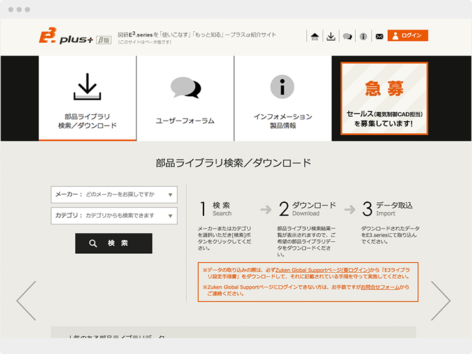472x354 pixels.
Task: Expand the カテゴリ dropdown
Action: pyautogui.click(x=114, y=216)
